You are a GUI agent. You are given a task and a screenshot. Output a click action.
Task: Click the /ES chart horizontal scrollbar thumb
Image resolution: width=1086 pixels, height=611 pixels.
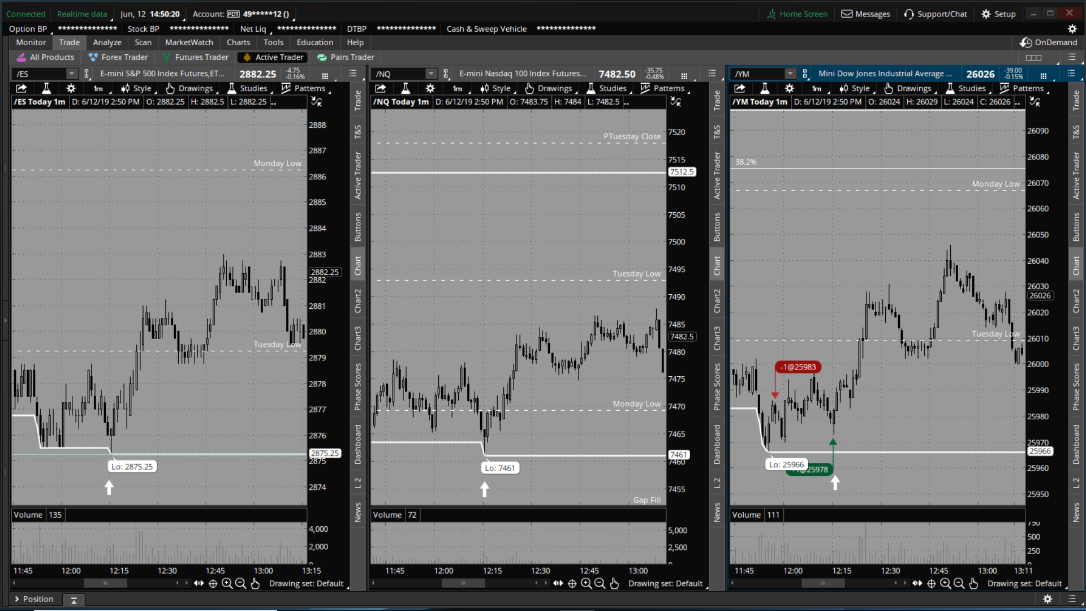pos(105,583)
